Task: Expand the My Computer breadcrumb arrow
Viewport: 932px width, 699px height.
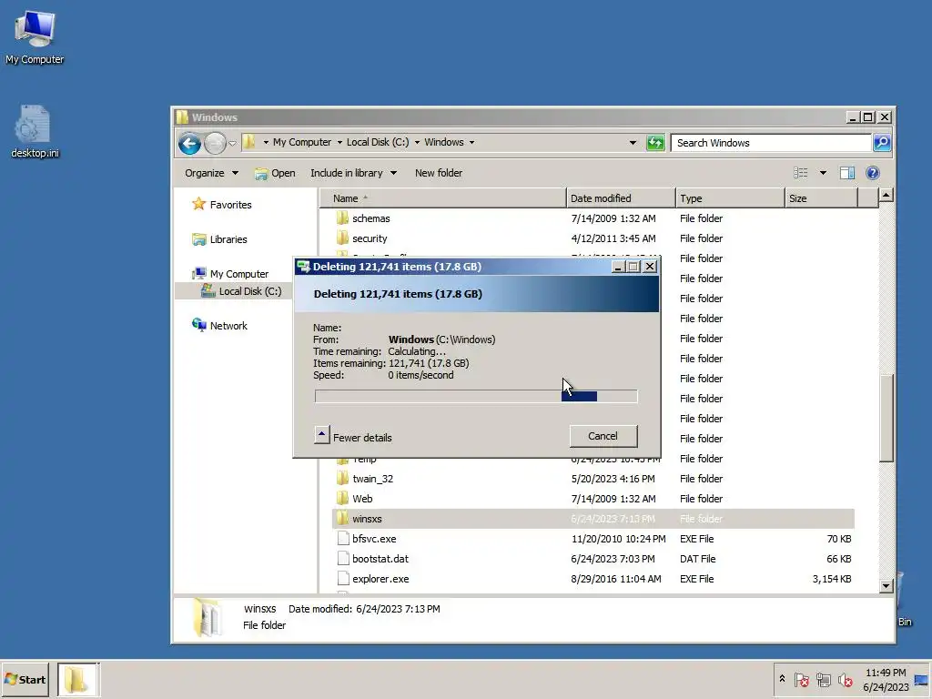Action: pyautogui.click(x=339, y=143)
